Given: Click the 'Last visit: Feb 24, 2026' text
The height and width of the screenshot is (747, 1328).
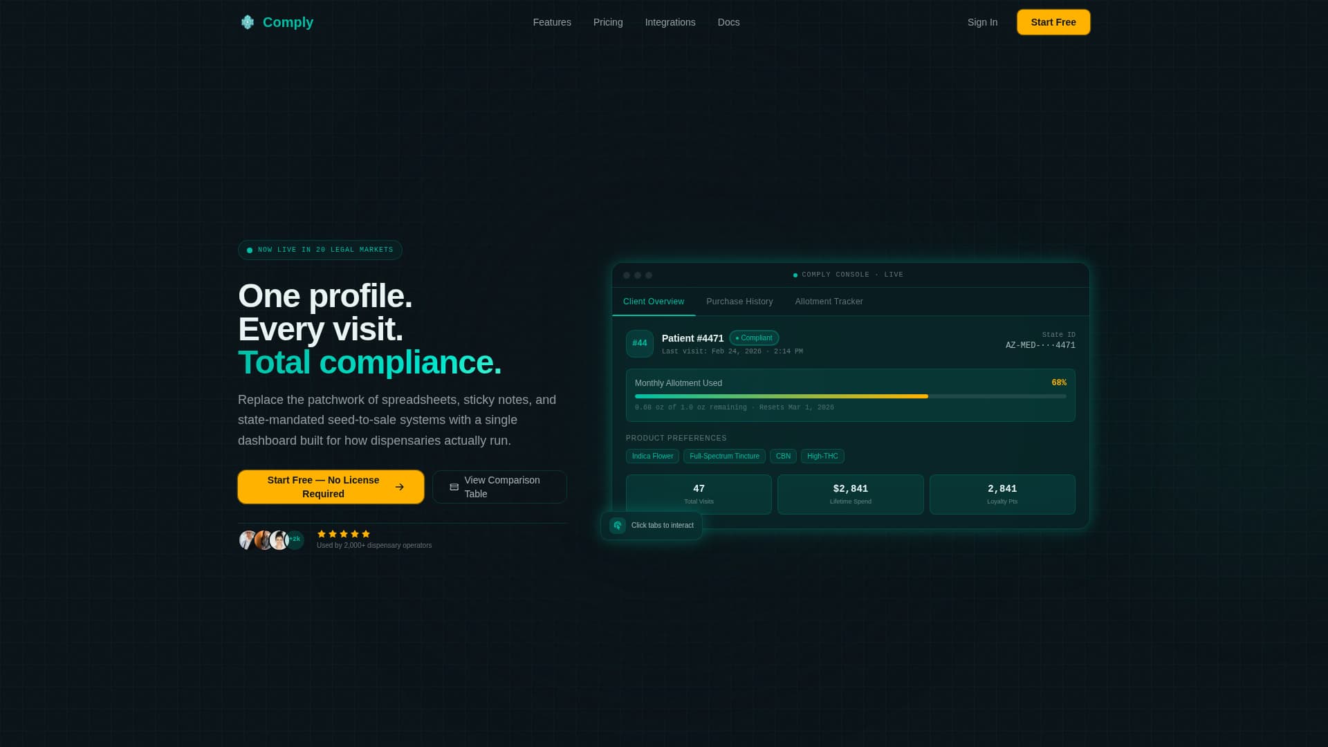Looking at the screenshot, I should [x=732, y=351].
